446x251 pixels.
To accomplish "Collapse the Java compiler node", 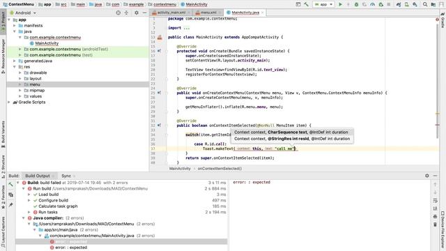I will (24, 218).
